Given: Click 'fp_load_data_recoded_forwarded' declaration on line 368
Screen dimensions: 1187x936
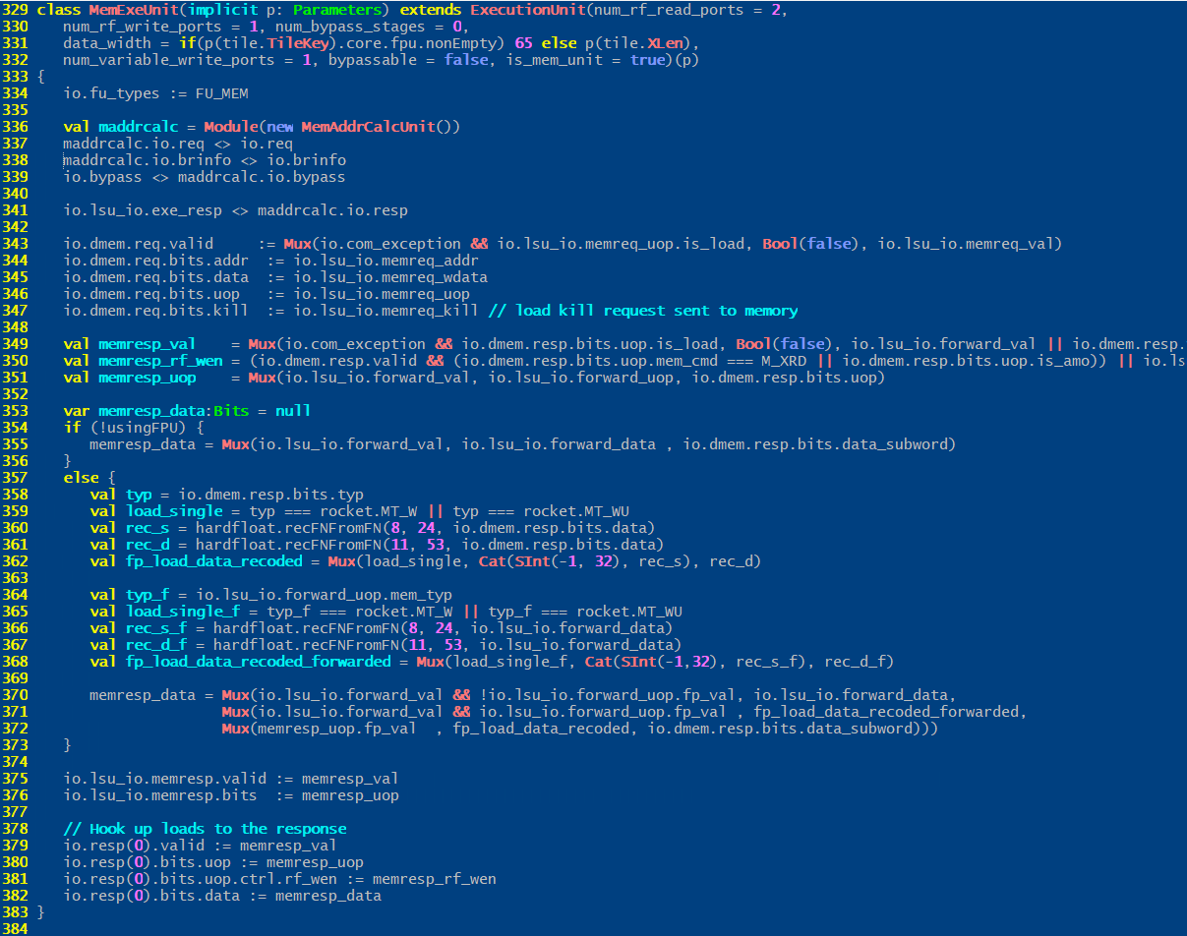Looking at the screenshot, I should (258, 662).
